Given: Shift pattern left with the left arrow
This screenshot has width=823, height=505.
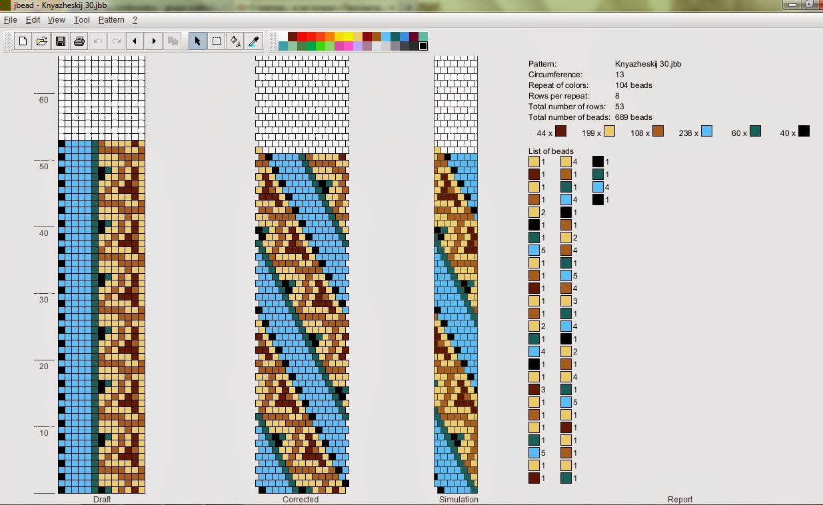Looking at the screenshot, I should 135,41.
